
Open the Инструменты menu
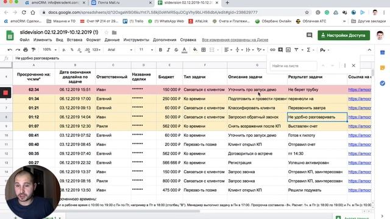tap(136, 40)
